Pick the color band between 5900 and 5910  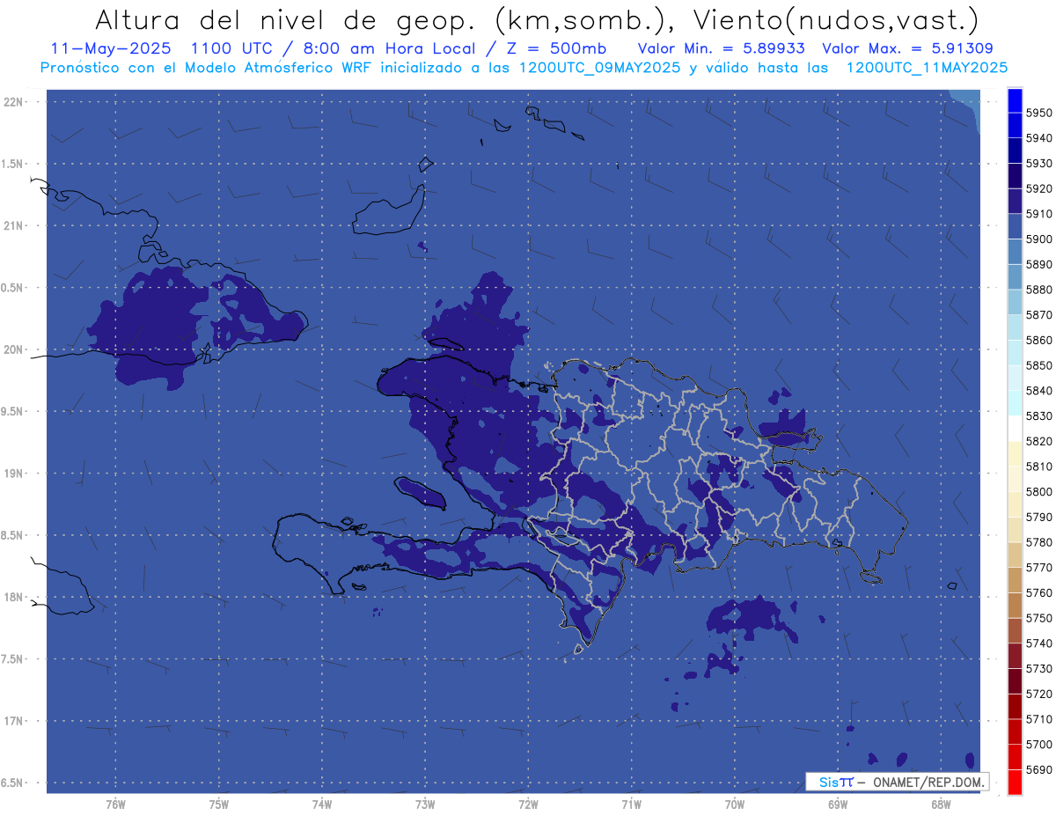coord(1015,226)
